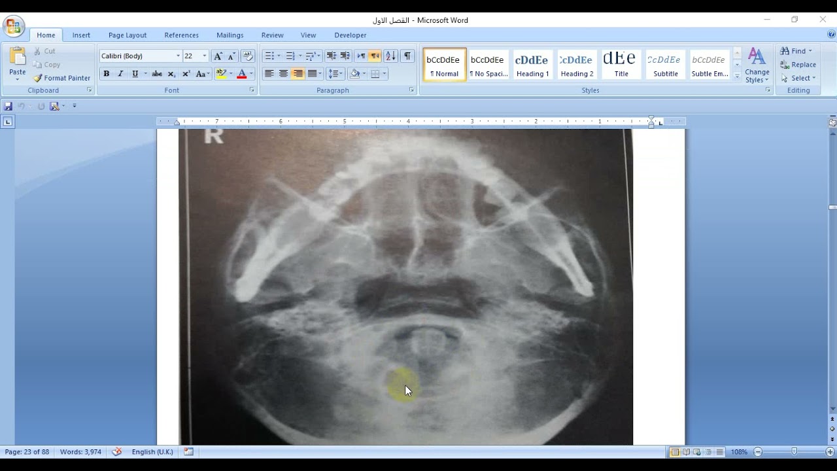
Task: Click Redo in Quick Access Toolbar
Action: point(41,106)
